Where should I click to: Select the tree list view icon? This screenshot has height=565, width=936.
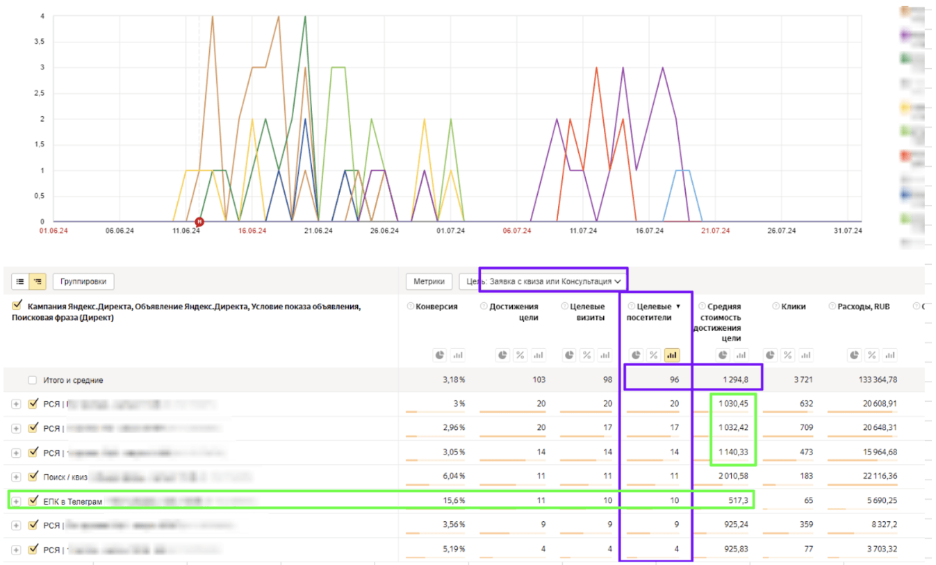[x=38, y=281]
